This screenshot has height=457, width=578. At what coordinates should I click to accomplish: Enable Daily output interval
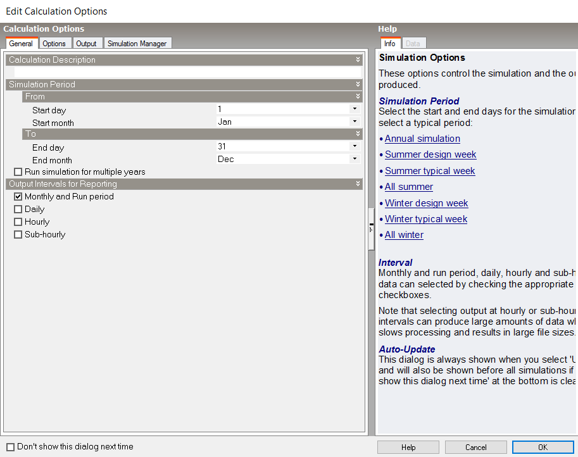point(18,210)
